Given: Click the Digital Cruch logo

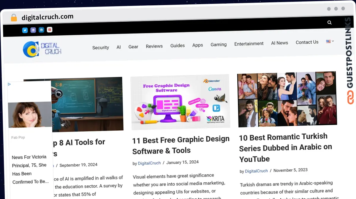Looking at the screenshot, I should tap(42, 49).
